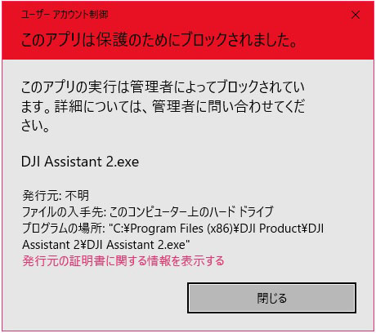Screen dimensions: 376x333
Task: Click the word アカウント in the dialog title
Action: coord(68,15)
